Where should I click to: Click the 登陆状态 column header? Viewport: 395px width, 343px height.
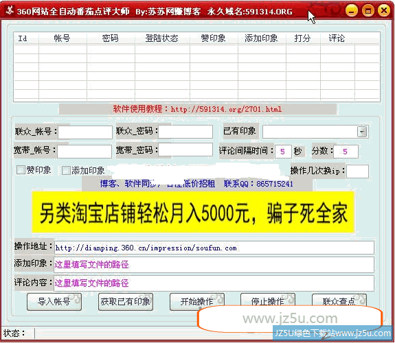[162, 38]
